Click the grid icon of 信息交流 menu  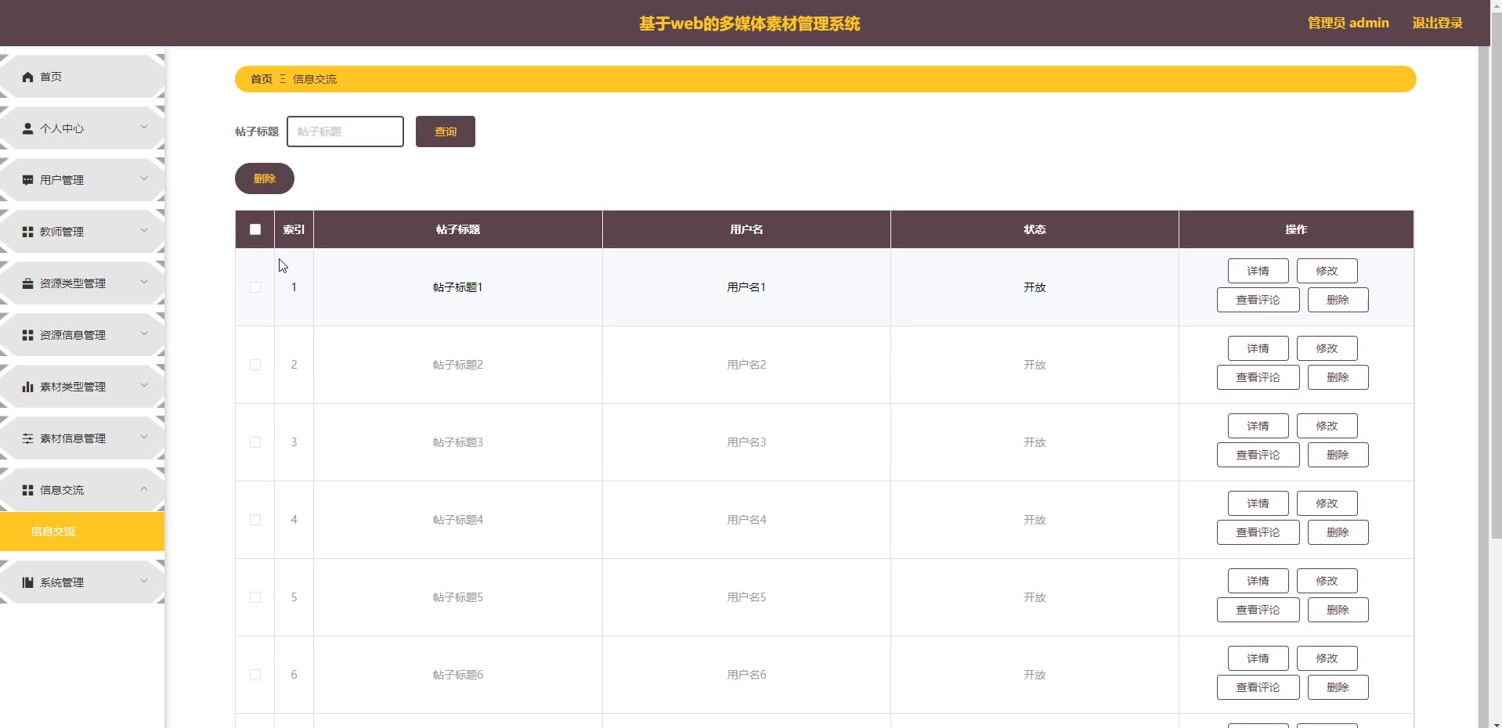pos(28,490)
